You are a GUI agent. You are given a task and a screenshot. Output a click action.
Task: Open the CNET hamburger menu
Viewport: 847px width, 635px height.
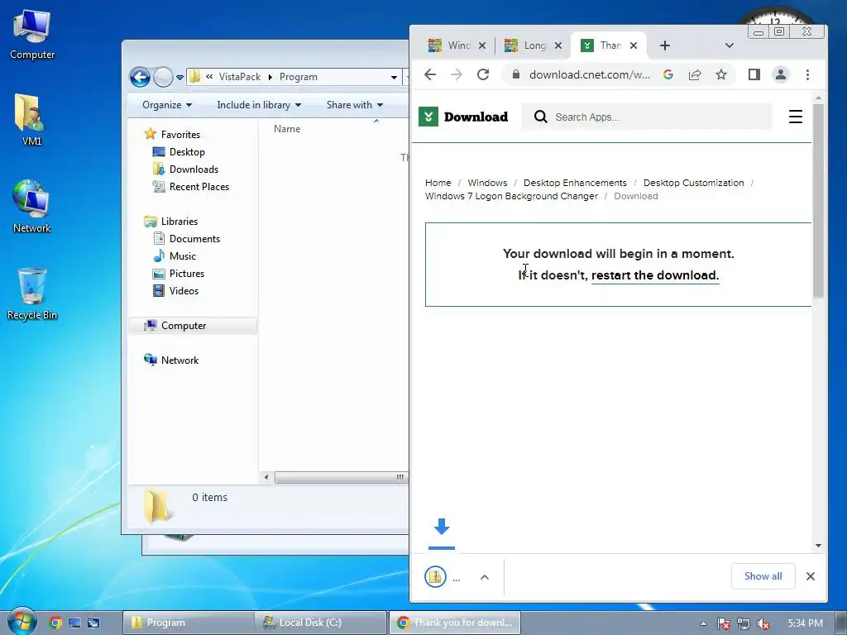(x=795, y=117)
